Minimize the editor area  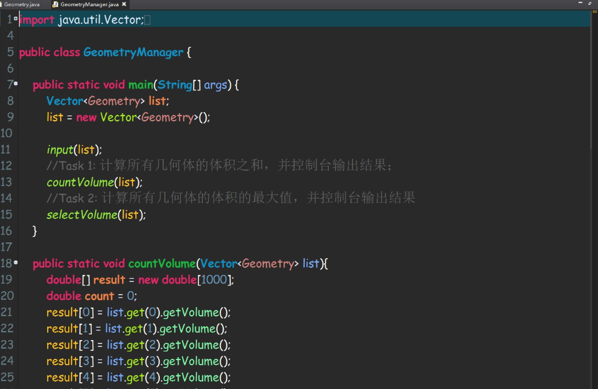click(581, 3)
